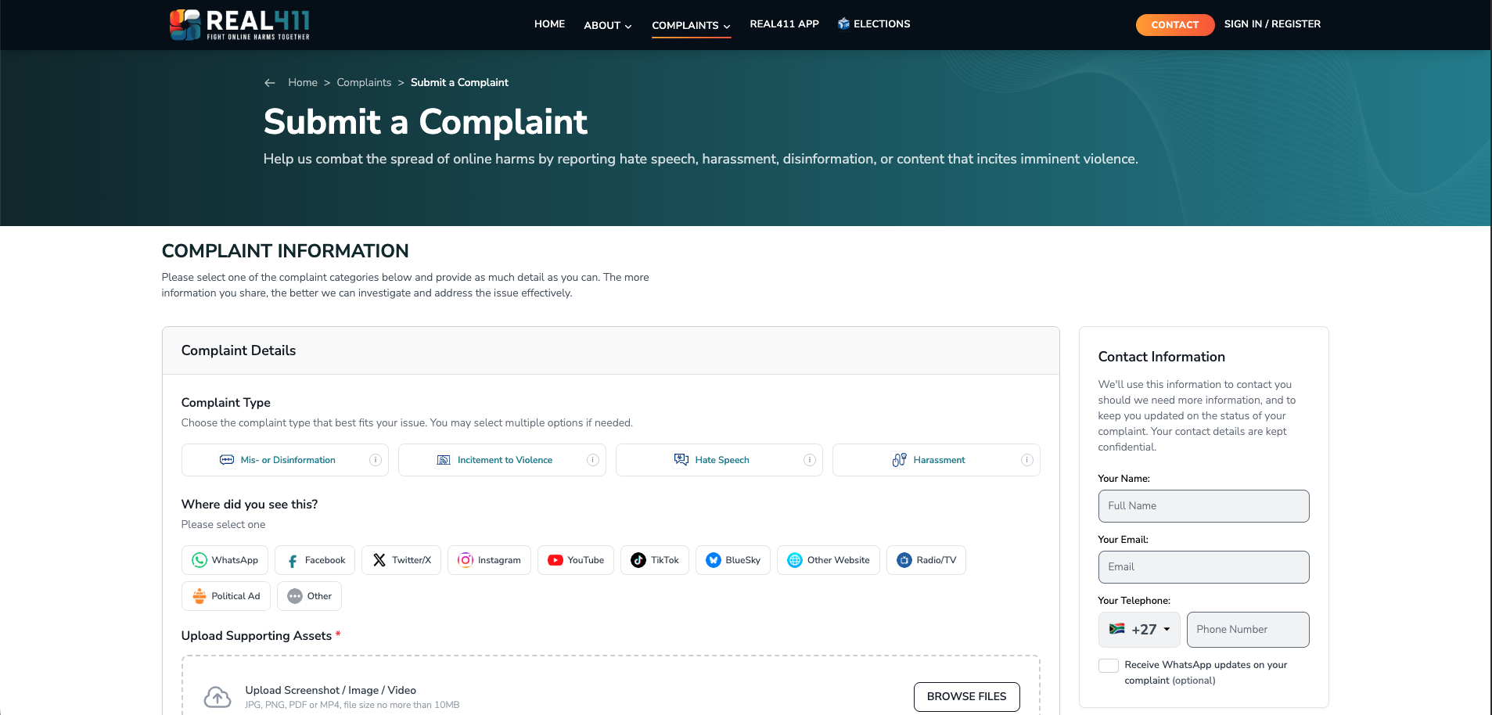Open the country code +27 dropdown

click(x=1139, y=630)
